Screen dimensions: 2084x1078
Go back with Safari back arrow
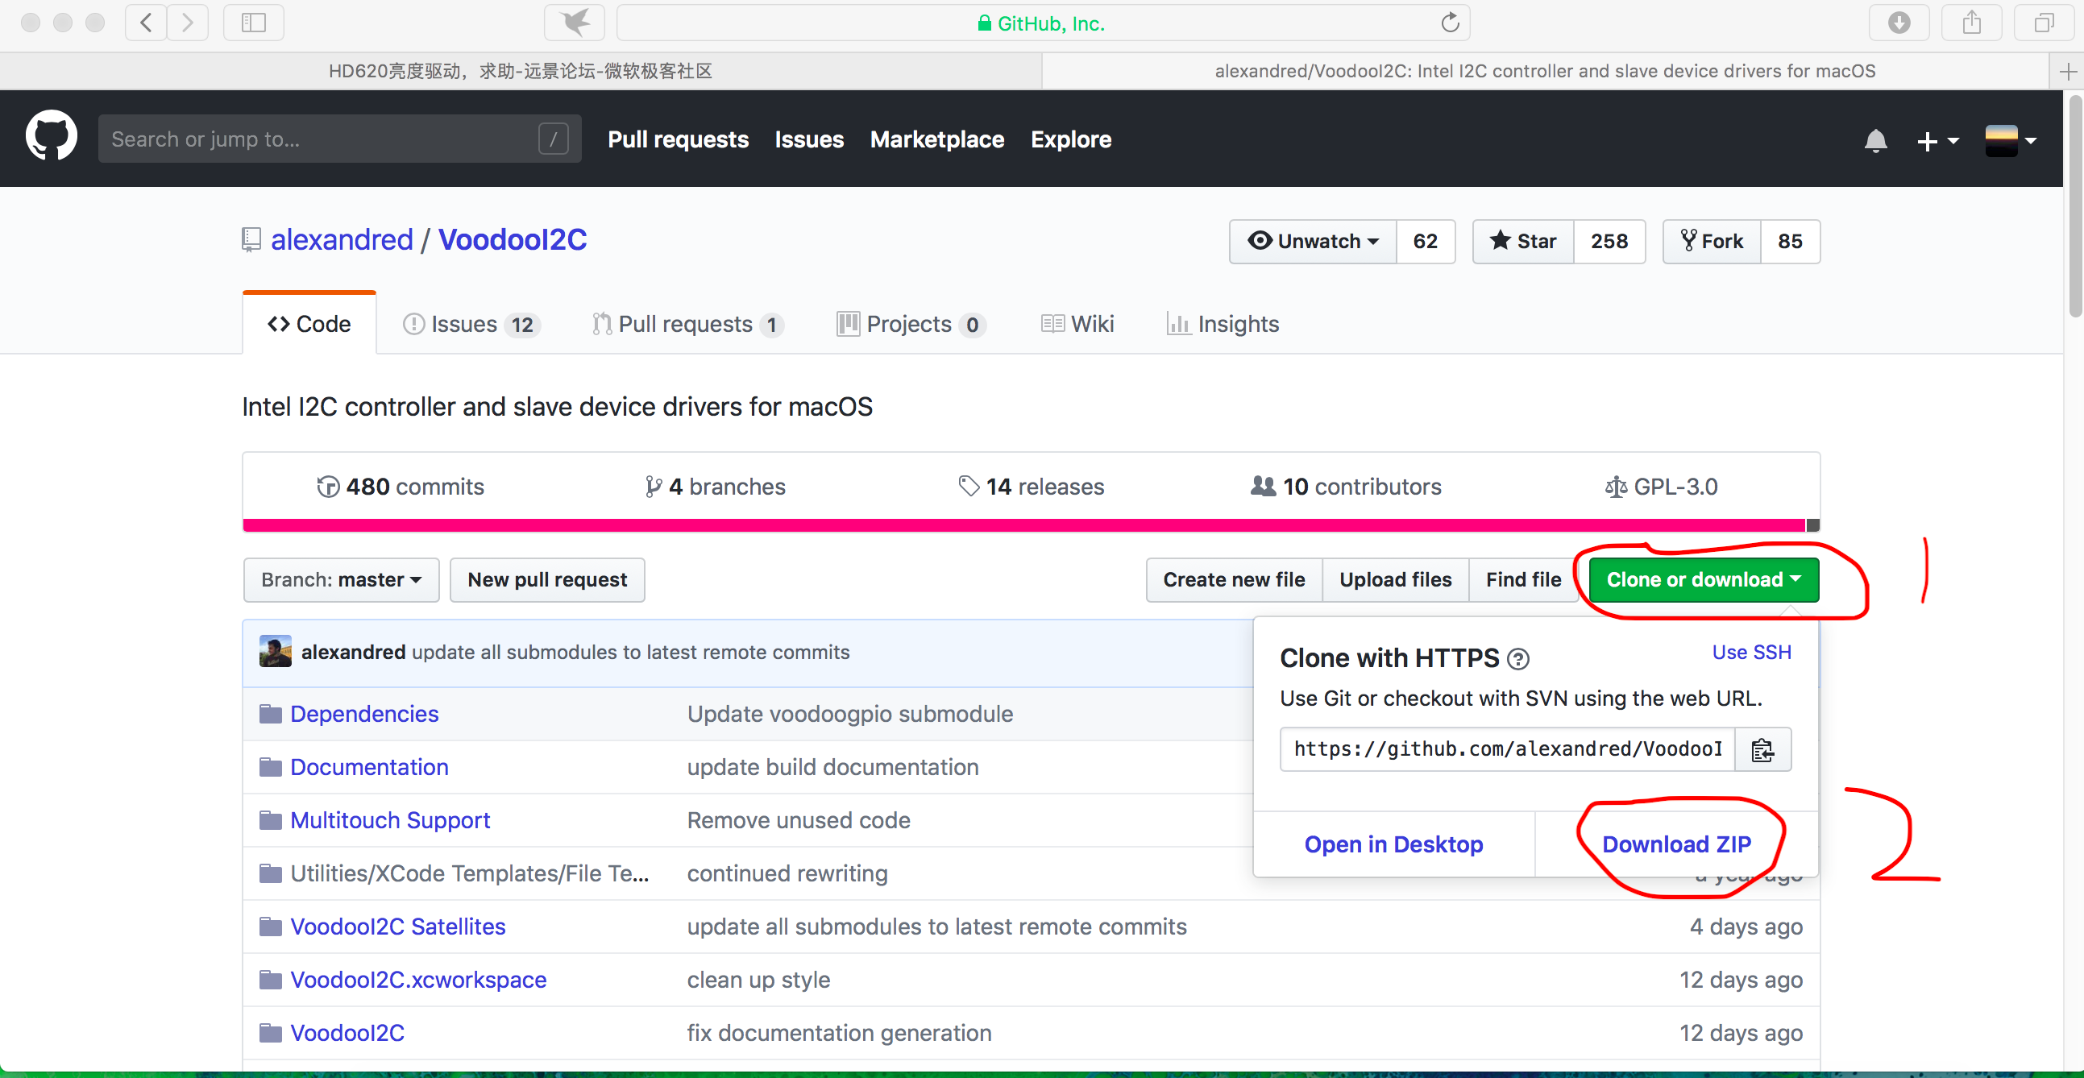147,23
